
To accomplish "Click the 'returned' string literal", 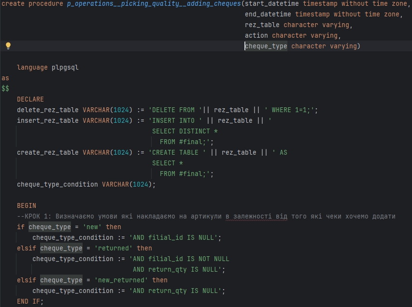I will [113, 248].
